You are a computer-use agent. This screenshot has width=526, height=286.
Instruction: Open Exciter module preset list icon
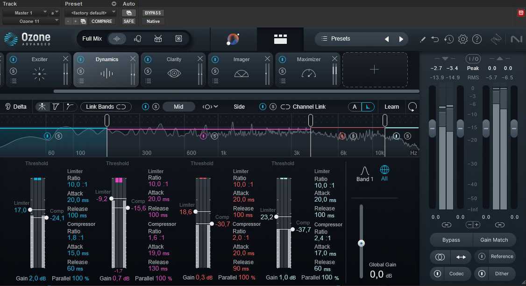pyautogui.click(x=14, y=81)
